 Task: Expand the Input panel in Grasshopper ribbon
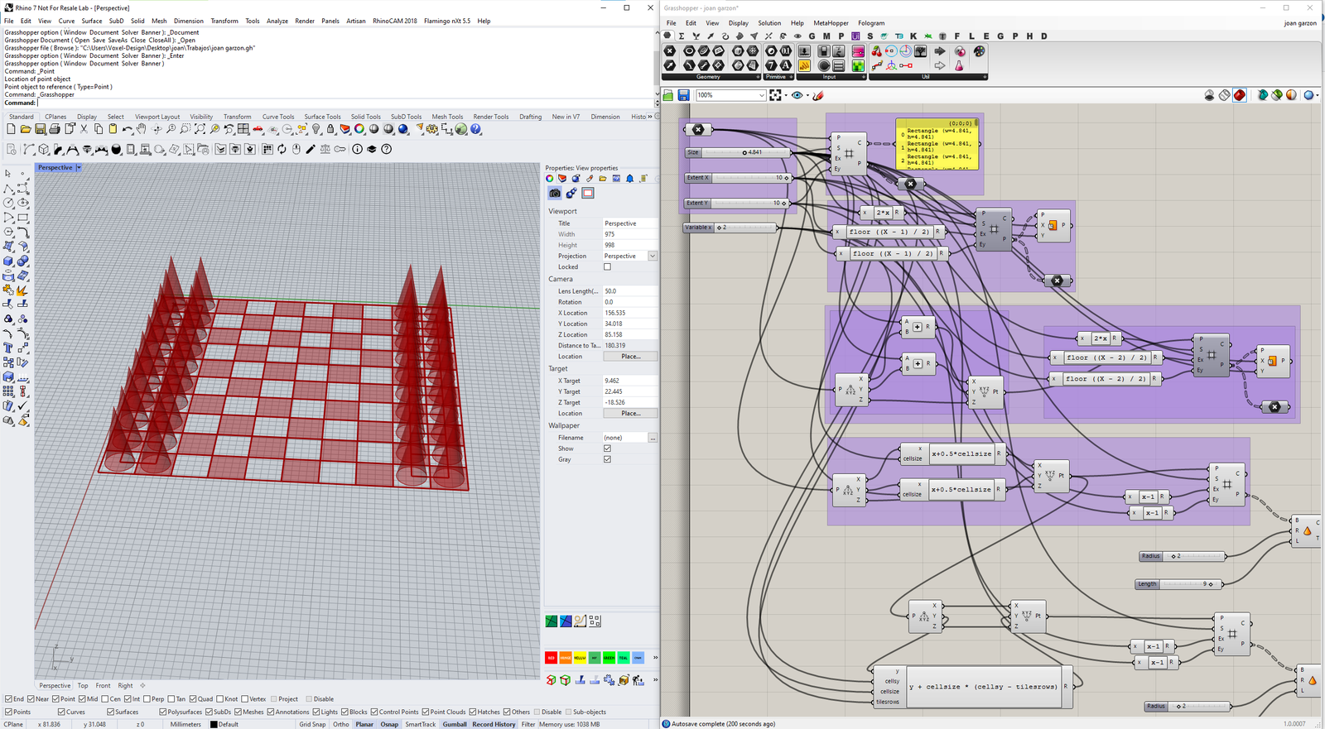click(x=863, y=77)
